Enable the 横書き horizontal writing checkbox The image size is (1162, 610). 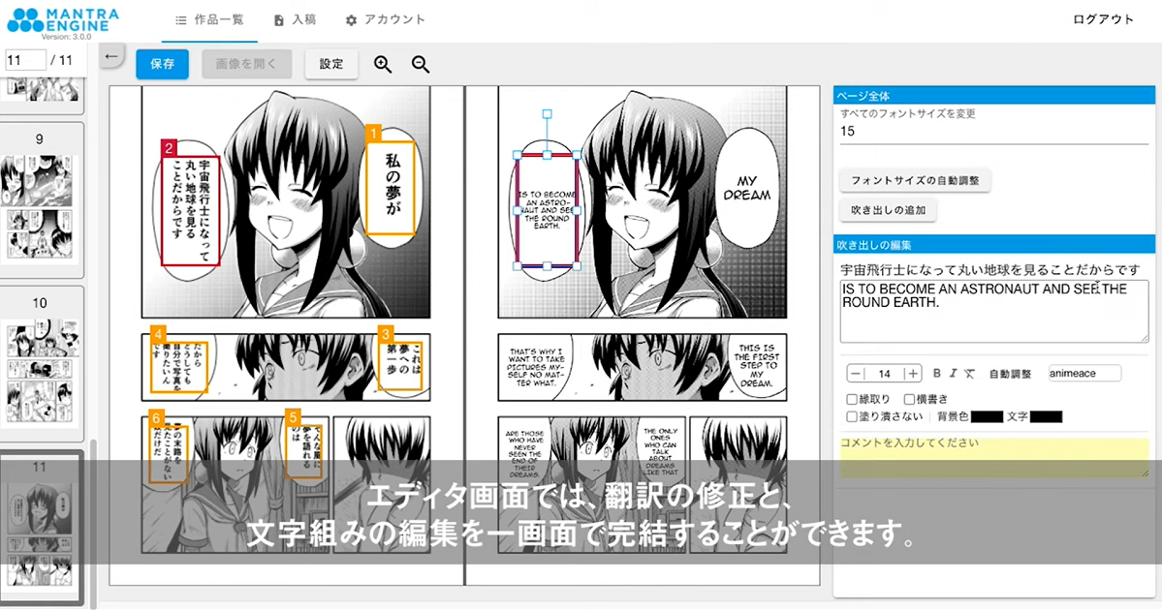[909, 399]
